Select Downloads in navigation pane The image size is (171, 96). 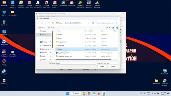pyautogui.click(x=45, y=46)
